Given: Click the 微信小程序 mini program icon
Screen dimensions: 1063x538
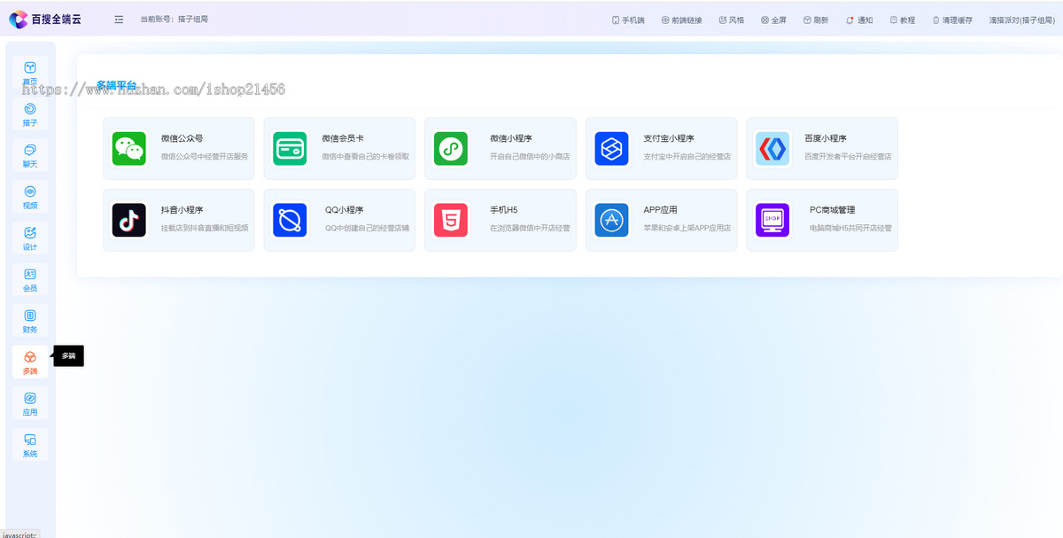Looking at the screenshot, I should [451, 149].
